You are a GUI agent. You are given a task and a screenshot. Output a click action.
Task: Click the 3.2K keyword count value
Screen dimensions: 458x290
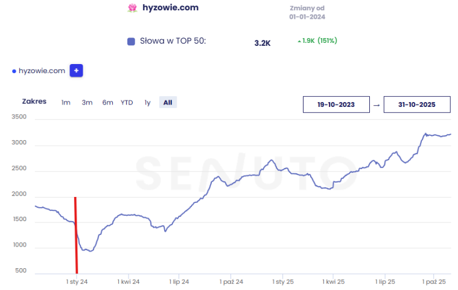click(262, 43)
